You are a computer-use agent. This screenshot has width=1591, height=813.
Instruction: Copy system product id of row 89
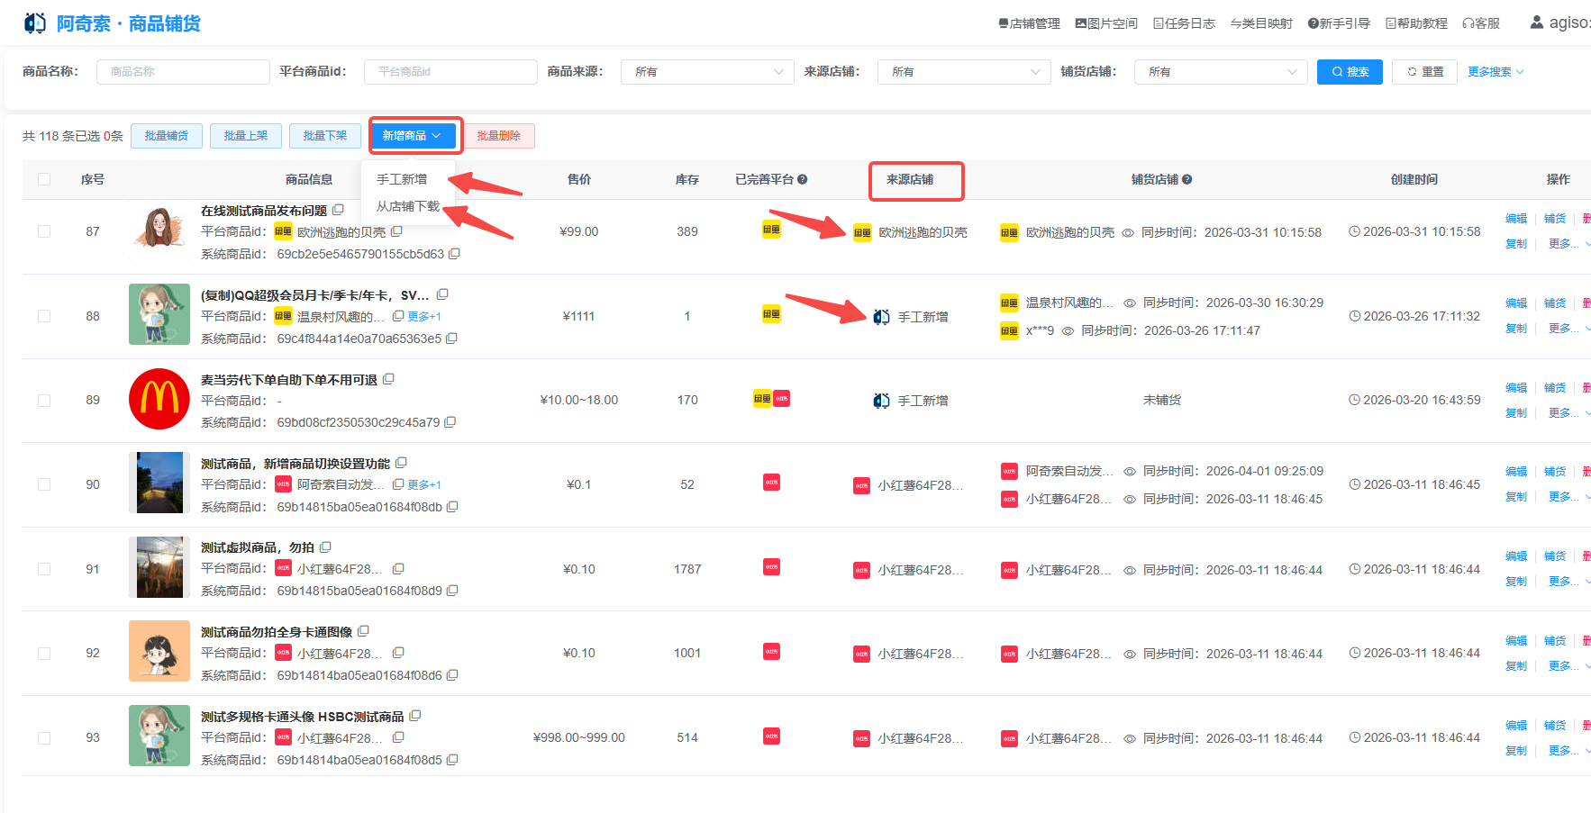click(450, 422)
